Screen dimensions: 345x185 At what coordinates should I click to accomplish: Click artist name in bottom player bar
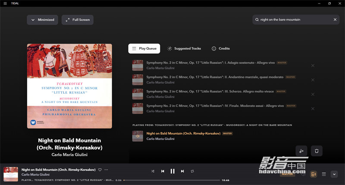pyautogui.click(x=35, y=175)
